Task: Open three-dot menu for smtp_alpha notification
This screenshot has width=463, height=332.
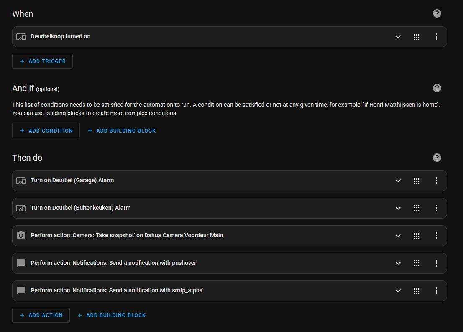Action: pos(436,291)
